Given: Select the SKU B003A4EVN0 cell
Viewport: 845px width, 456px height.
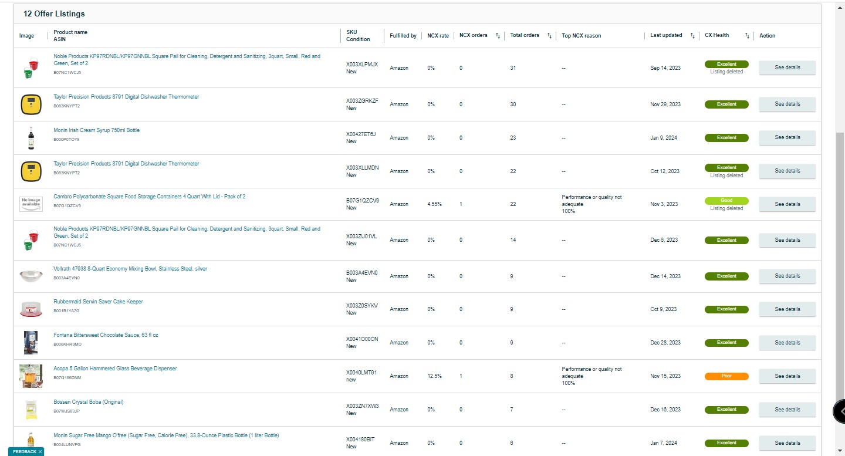Looking at the screenshot, I should coord(362,273).
